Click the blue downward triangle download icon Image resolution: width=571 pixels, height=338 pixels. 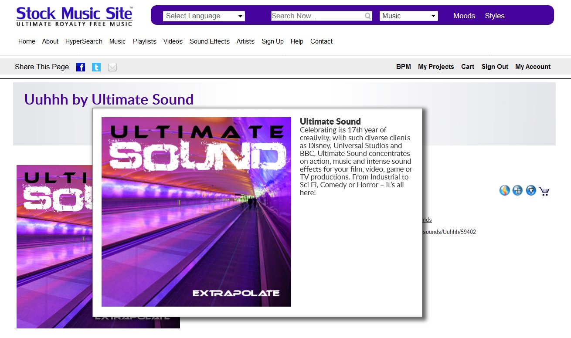(530, 190)
